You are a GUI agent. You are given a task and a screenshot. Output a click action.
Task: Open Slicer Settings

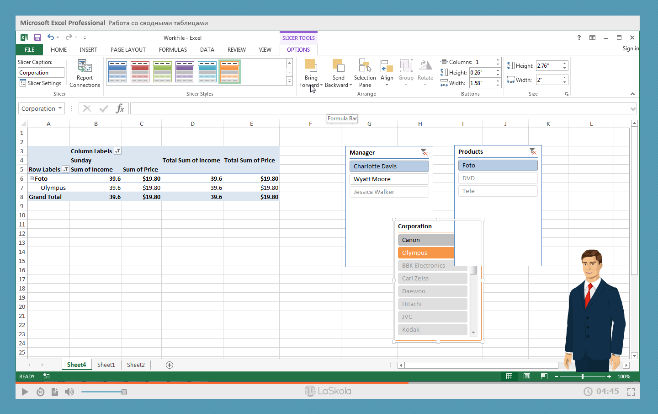(x=40, y=83)
